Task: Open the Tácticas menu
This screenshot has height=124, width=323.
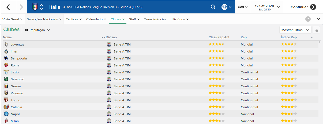Action: click(74, 19)
